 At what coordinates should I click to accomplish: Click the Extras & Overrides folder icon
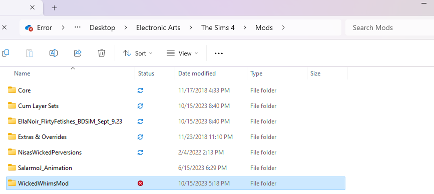[x=12, y=136]
